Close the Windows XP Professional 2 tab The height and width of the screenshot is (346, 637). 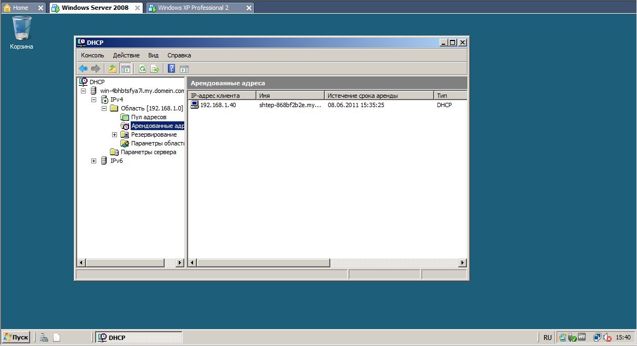[x=249, y=8]
